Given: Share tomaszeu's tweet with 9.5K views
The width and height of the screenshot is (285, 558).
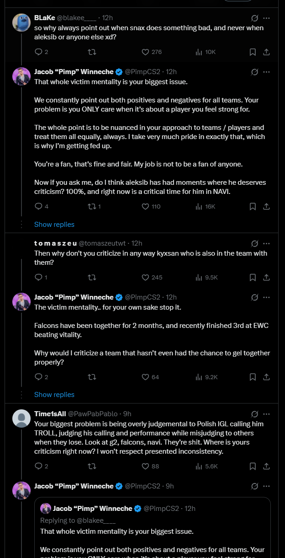Looking at the screenshot, I should [267, 277].
